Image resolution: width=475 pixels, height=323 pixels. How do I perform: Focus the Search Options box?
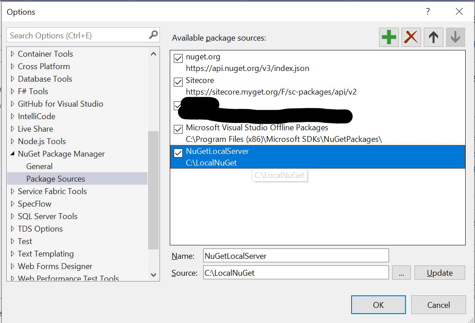(78, 35)
